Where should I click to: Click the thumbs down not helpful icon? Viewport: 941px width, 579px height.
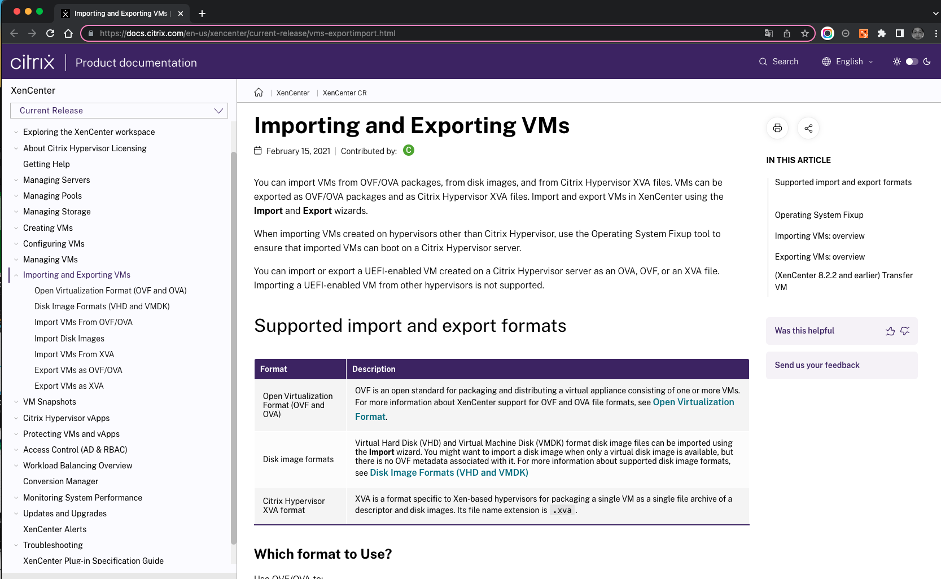[905, 331]
